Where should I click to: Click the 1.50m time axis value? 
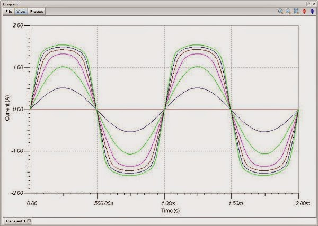coord(236,203)
